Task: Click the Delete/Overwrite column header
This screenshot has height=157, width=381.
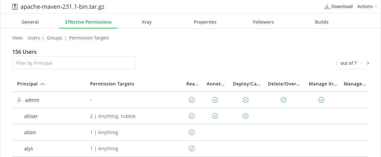Action: click(284, 84)
